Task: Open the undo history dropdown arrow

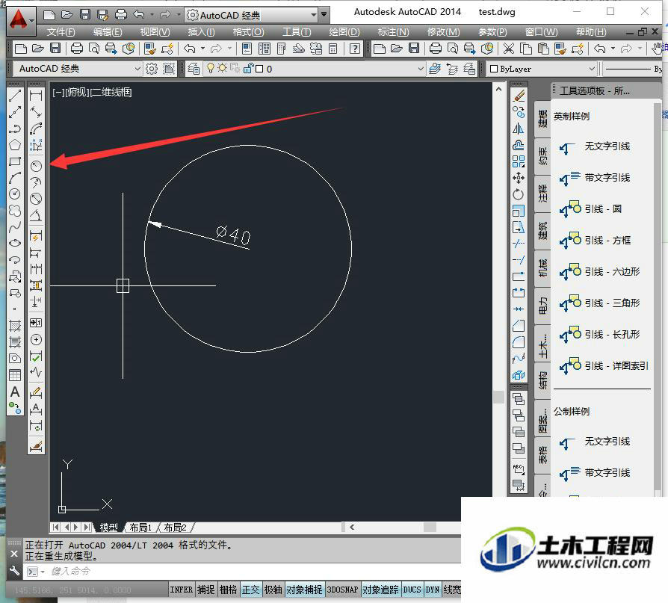Action: [202, 49]
